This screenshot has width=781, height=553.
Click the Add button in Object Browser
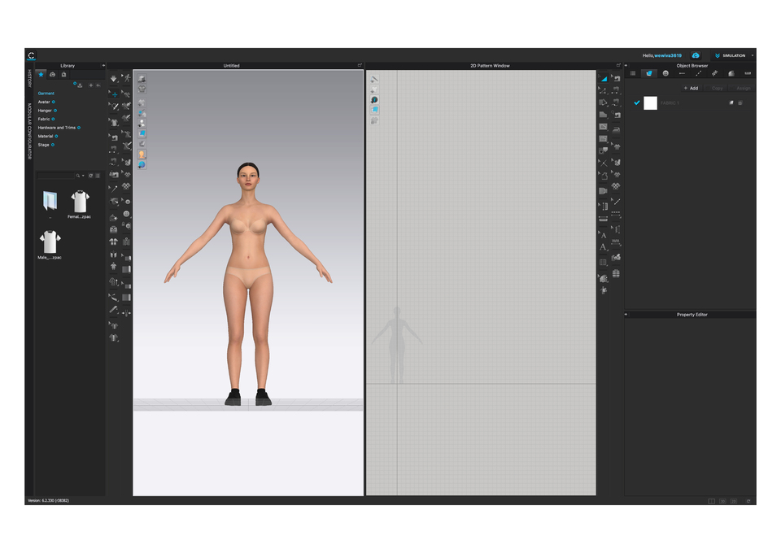tap(691, 88)
